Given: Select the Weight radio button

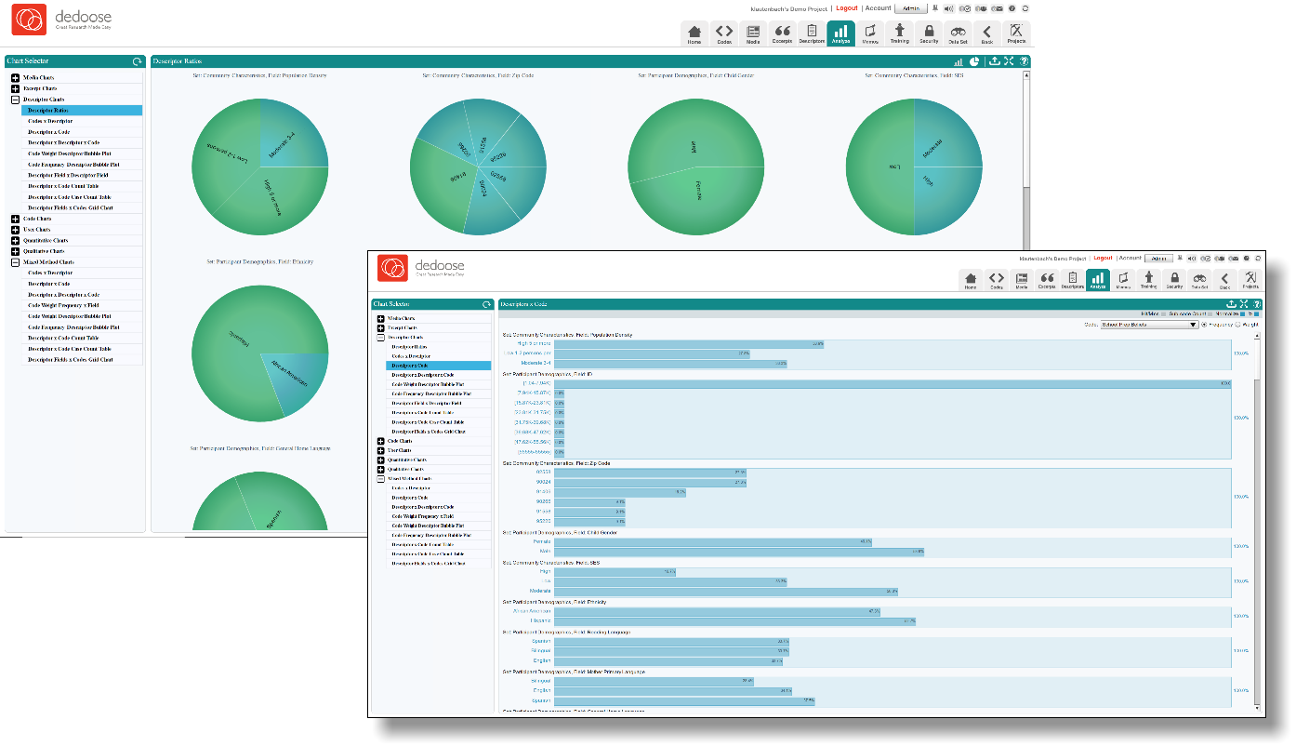Looking at the screenshot, I should pos(1237,325).
